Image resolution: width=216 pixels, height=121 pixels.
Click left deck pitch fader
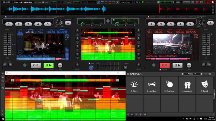[8, 44]
